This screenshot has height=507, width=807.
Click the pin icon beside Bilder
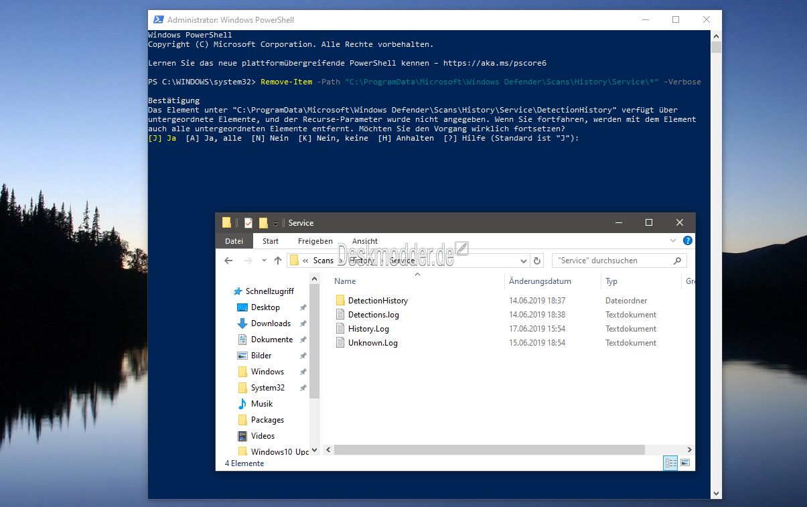pyautogui.click(x=303, y=356)
